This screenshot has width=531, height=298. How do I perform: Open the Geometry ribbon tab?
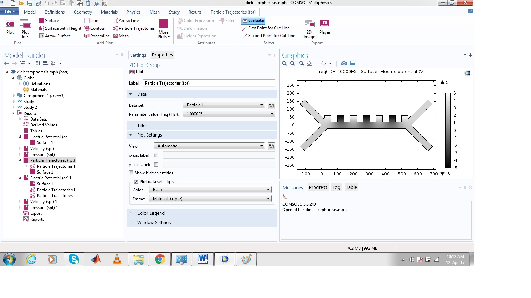pyautogui.click(x=83, y=12)
